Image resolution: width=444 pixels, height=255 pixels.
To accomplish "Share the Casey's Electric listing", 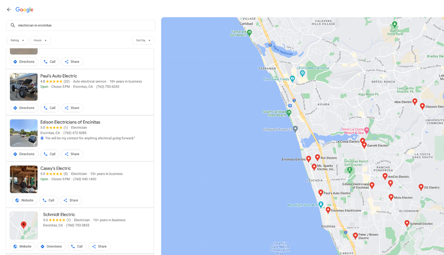I will (x=71, y=200).
